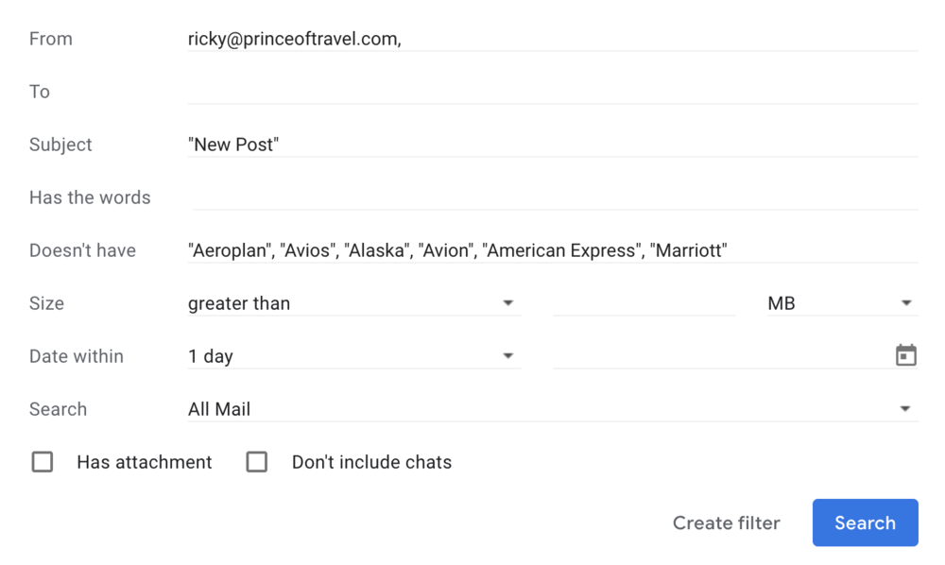The height and width of the screenshot is (565, 945).
Task: Click the Doesn't have keywords field
Action: (552, 250)
